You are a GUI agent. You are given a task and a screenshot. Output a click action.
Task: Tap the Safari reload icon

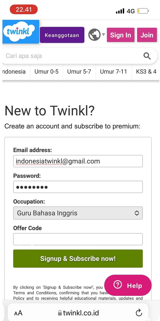pos(139,313)
